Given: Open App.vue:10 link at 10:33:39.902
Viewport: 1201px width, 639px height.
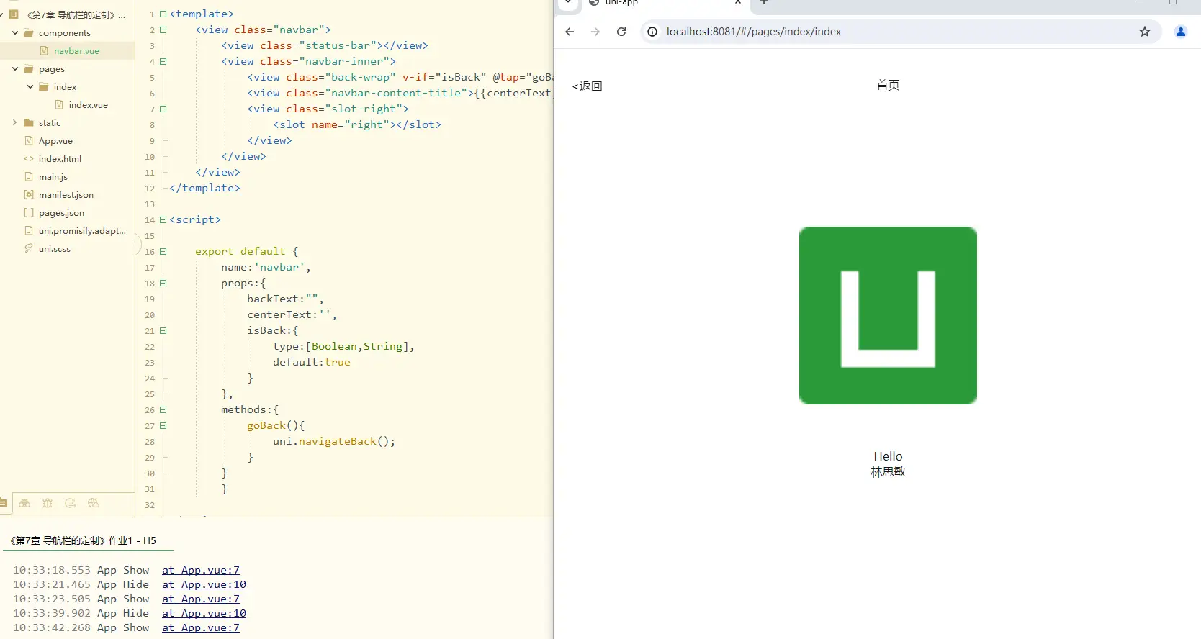Looking at the screenshot, I should coord(204,613).
